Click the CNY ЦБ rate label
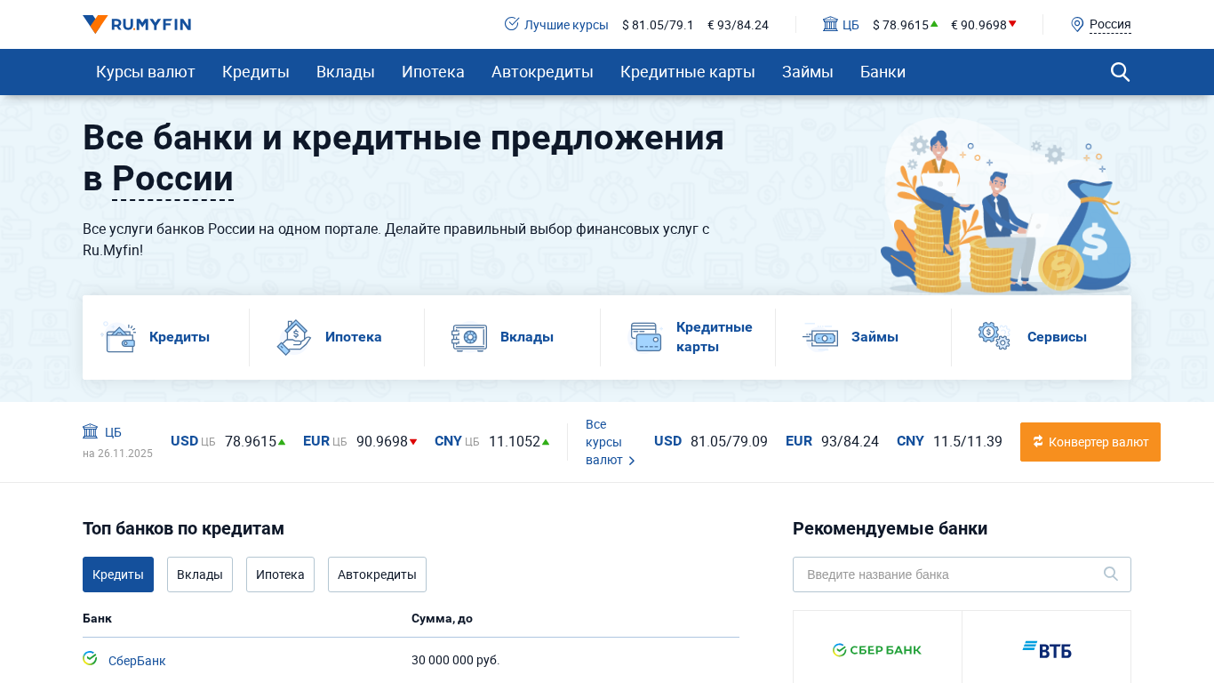1214x683 pixels. [x=457, y=441]
